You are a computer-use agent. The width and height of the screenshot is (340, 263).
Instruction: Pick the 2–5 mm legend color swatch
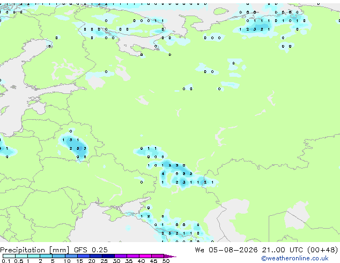tap(46, 256)
